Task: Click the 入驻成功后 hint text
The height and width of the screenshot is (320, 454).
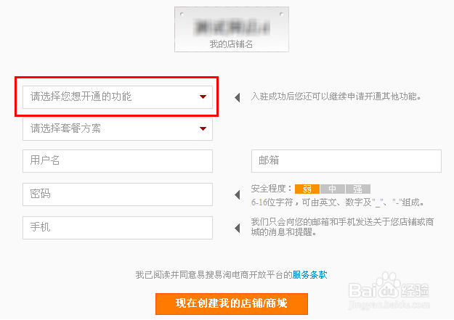Action: click(336, 97)
